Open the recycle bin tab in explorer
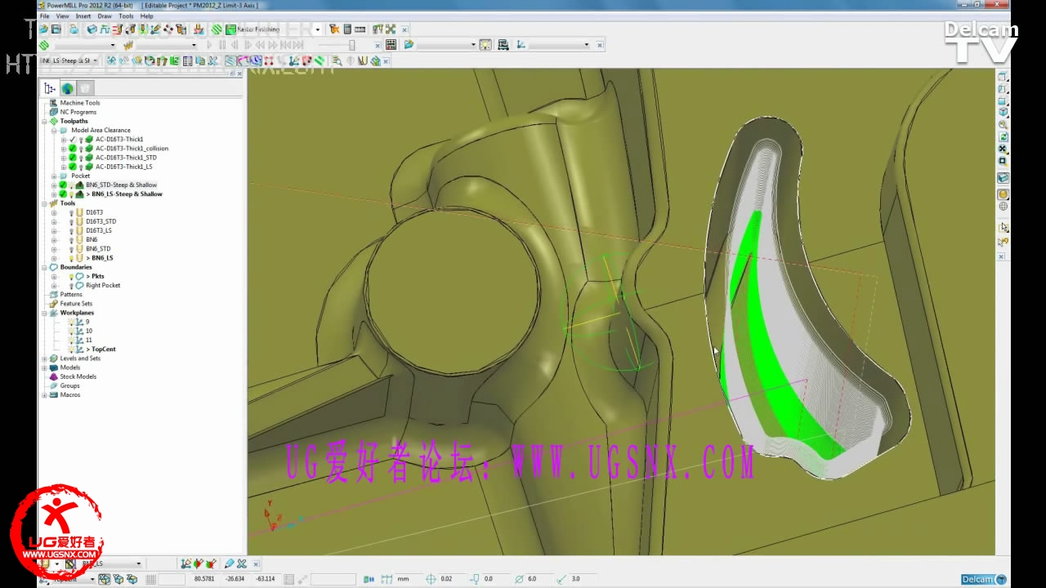Screen dimensions: 1046x588 coord(85,88)
